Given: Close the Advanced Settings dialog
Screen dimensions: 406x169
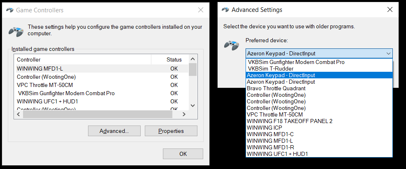Looking at the screenshot, I should (x=390, y=9).
